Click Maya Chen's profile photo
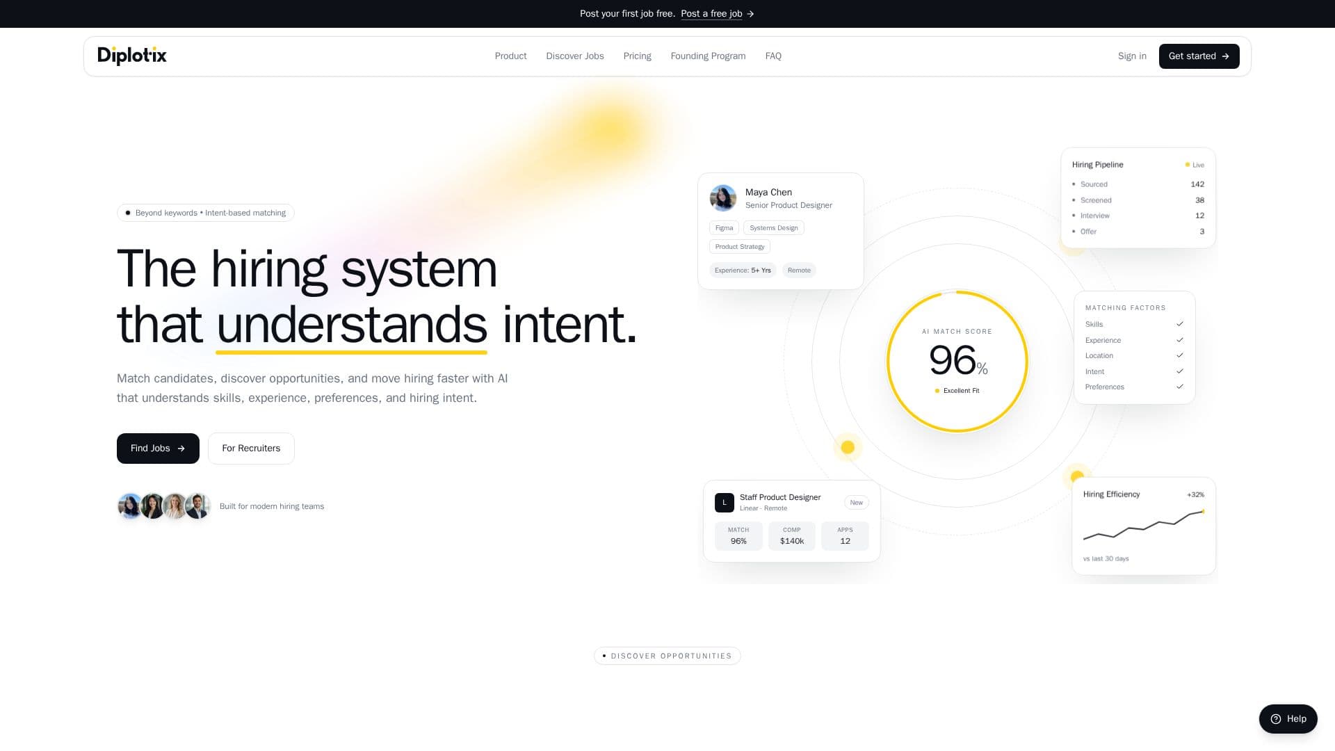The width and height of the screenshot is (1335, 751). click(723, 198)
